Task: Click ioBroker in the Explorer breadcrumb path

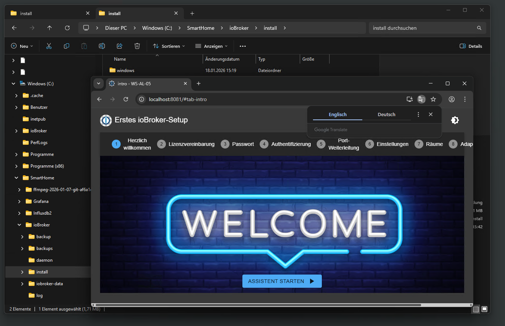Action: pos(239,28)
